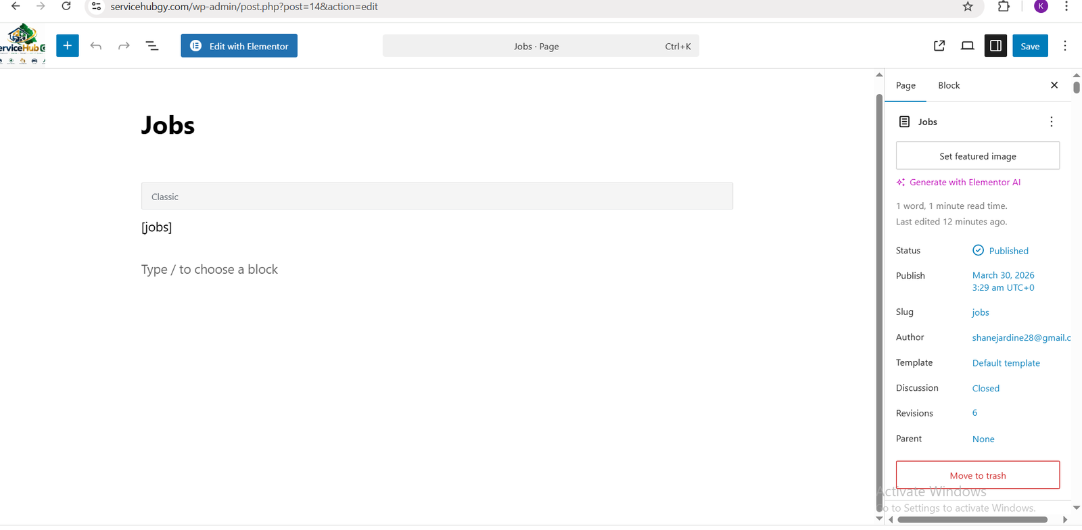Switch to the Block tab

tap(949, 85)
